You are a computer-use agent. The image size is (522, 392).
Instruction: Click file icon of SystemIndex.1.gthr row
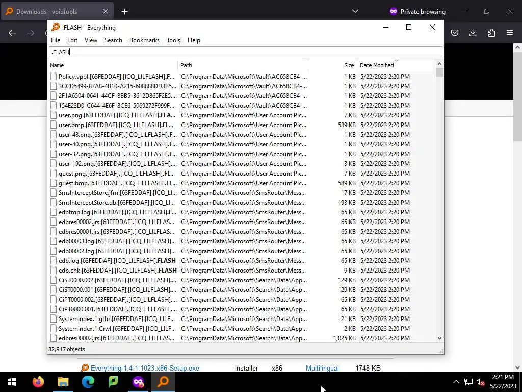[53, 319]
